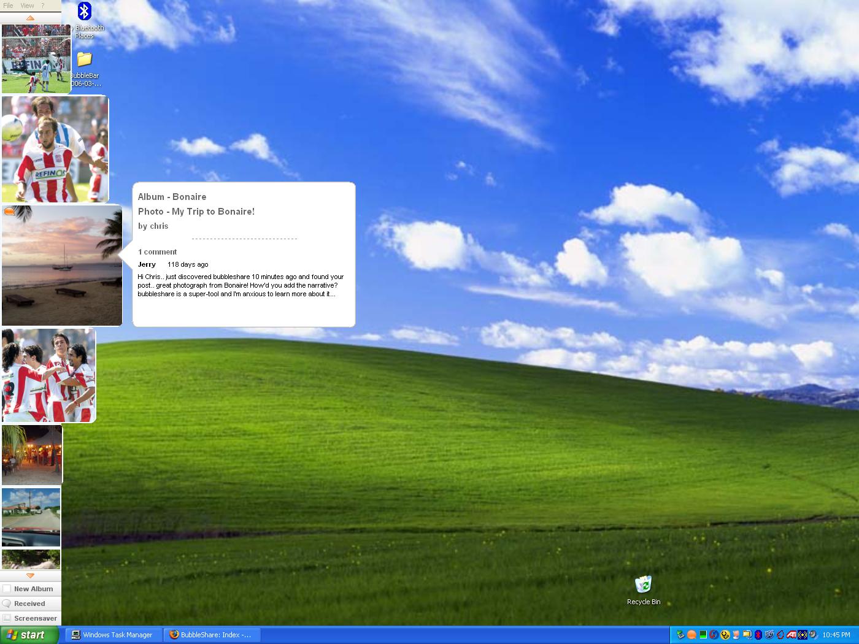Switch to Windows Task Manager in taskbar
Screen dimensions: 859x644
115,635
